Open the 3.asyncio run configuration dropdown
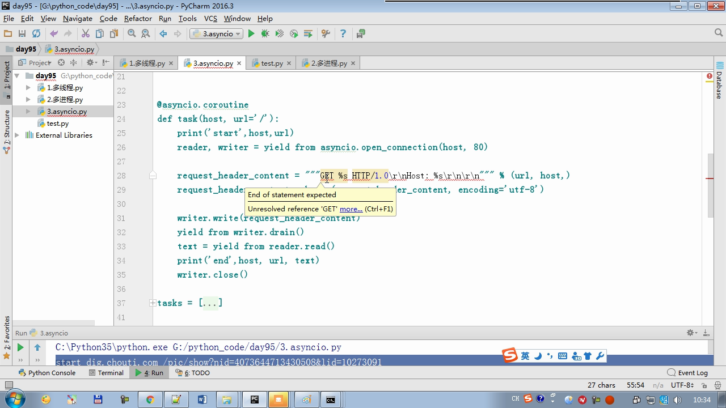Viewport: 726px width, 408px height. pos(216,34)
